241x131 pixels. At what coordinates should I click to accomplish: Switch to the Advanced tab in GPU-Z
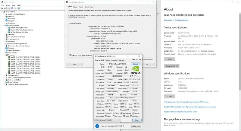[114, 60]
